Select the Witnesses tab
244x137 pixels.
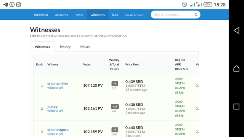[42, 47]
